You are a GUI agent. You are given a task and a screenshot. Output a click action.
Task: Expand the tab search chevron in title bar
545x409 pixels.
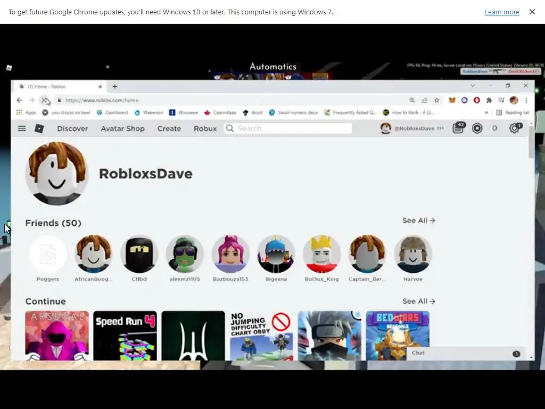tap(473, 86)
